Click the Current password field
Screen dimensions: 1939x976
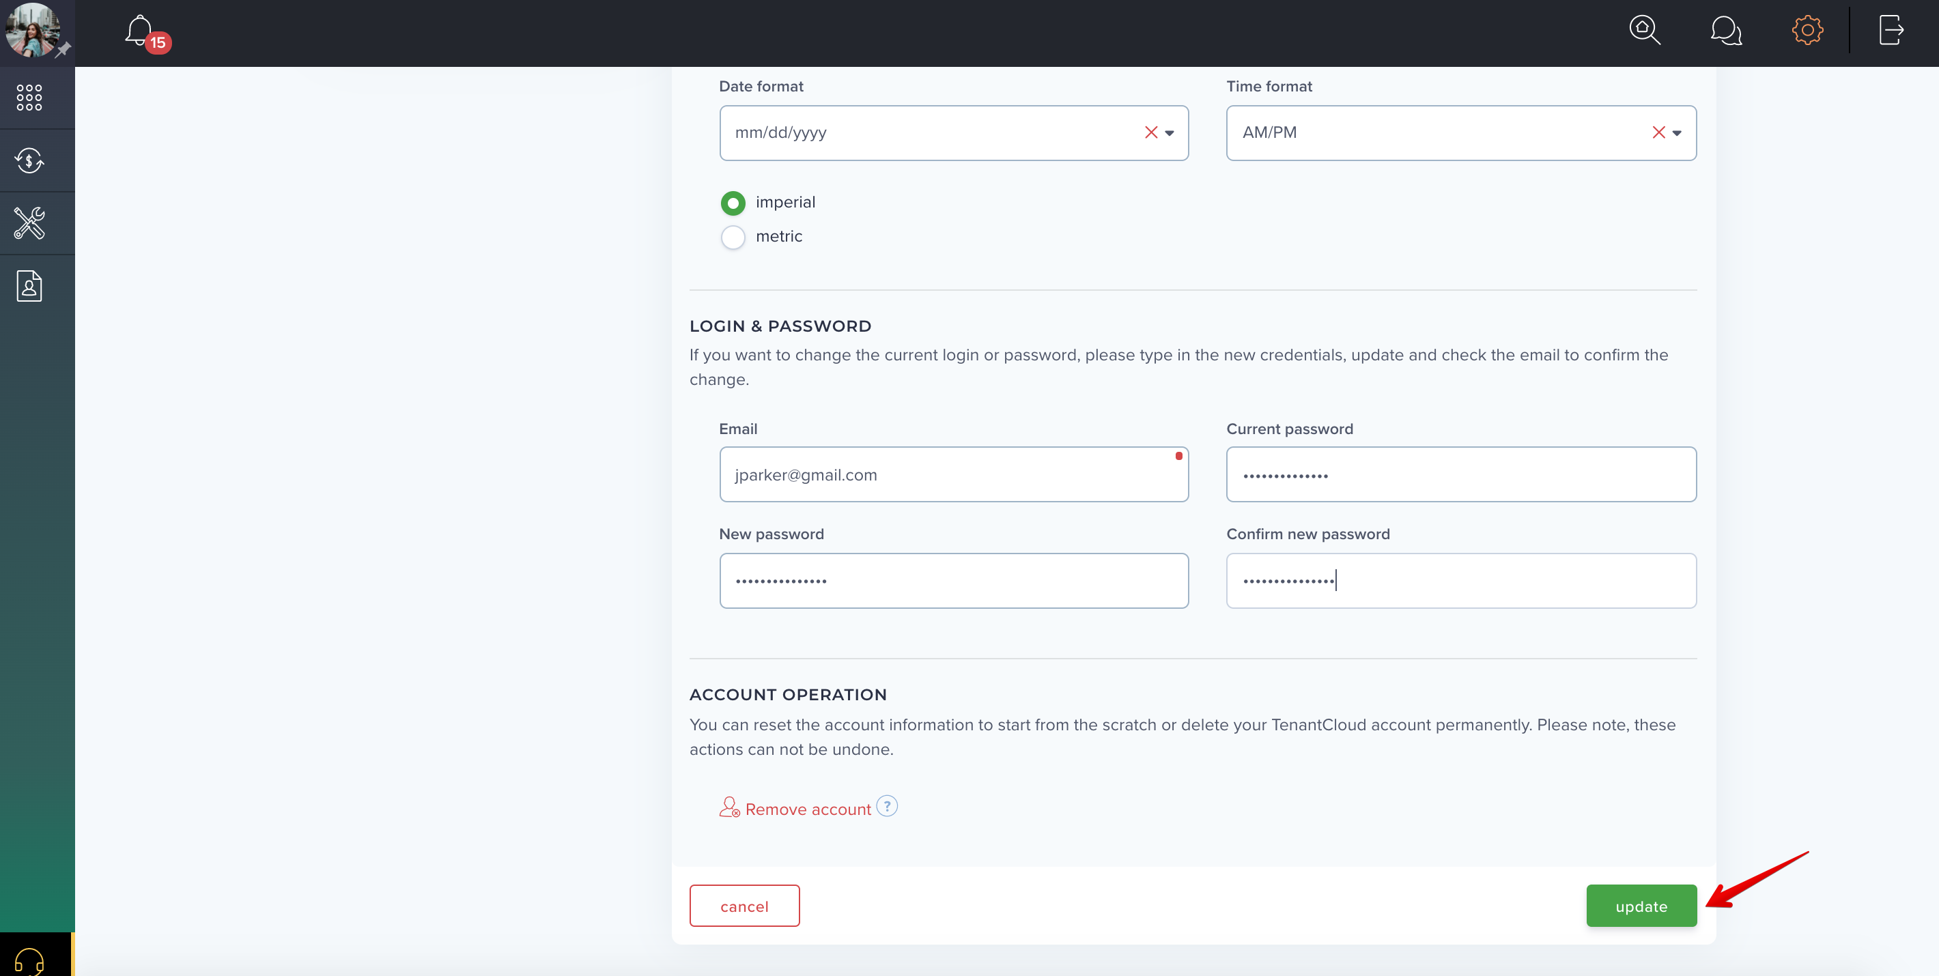point(1461,475)
